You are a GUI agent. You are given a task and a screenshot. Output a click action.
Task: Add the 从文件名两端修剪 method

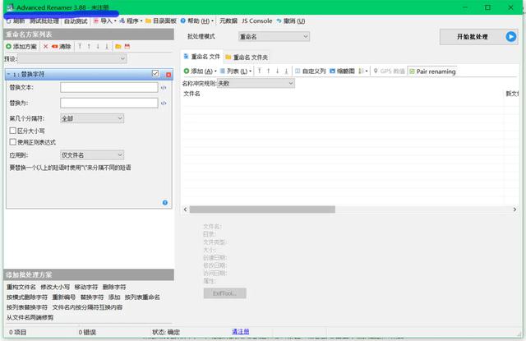click(x=30, y=317)
